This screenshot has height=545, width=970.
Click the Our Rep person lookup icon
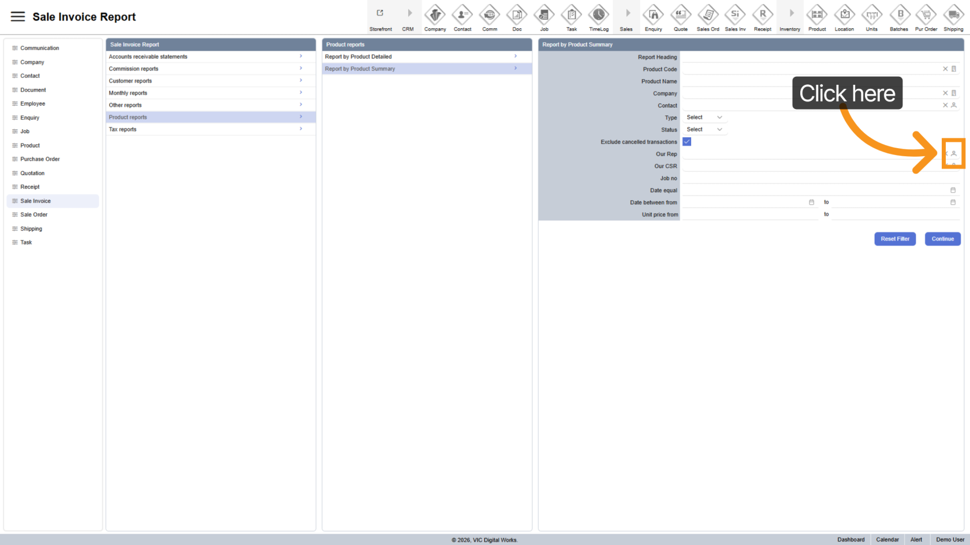(x=954, y=154)
